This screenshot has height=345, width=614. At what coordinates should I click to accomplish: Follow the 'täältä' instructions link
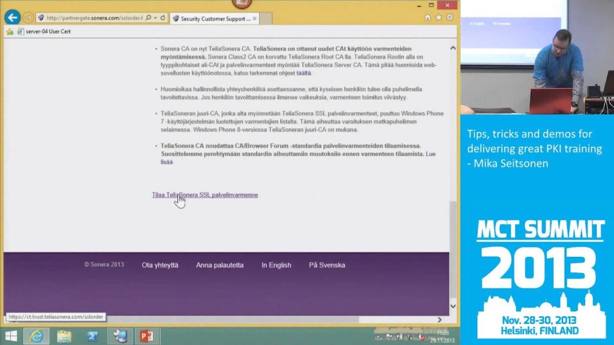(x=303, y=73)
